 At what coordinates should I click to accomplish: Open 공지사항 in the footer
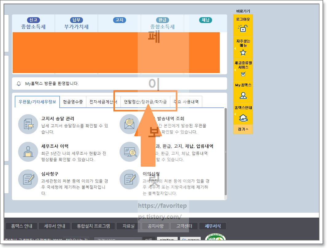coord(156,226)
